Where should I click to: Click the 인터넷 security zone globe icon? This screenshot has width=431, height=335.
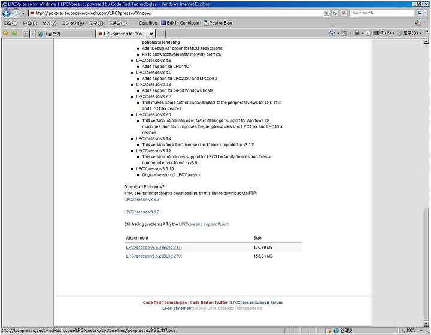tap(336, 331)
